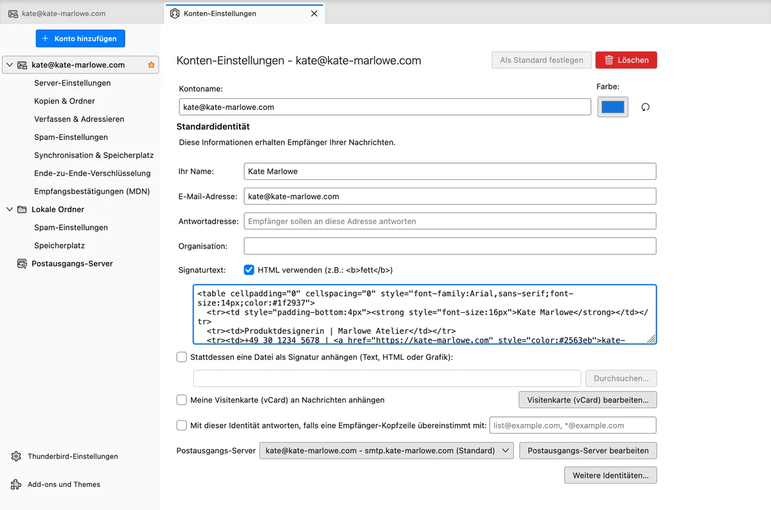The image size is (771, 510).
Task: Click the Ihr Name field
Action: pyautogui.click(x=450, y=171)
